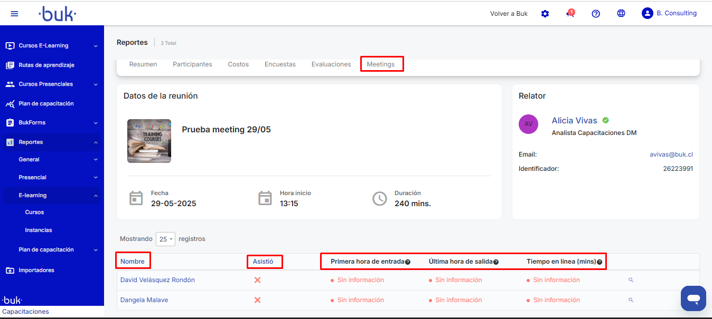Open the language globe icon
This screenshot has height=319, width=712.
(x=621, y=14)
